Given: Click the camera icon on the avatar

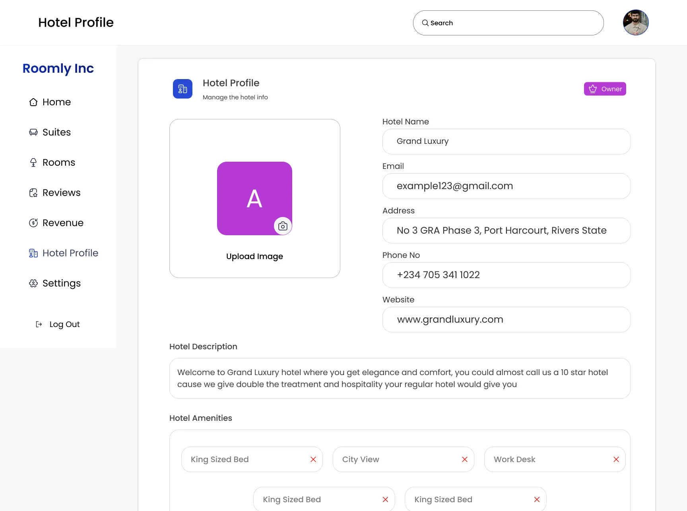Looking at the screenshot, I should pyautogui.click(x=283, y=226).
